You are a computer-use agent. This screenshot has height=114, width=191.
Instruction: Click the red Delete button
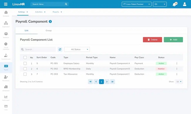tap(153, 40)
